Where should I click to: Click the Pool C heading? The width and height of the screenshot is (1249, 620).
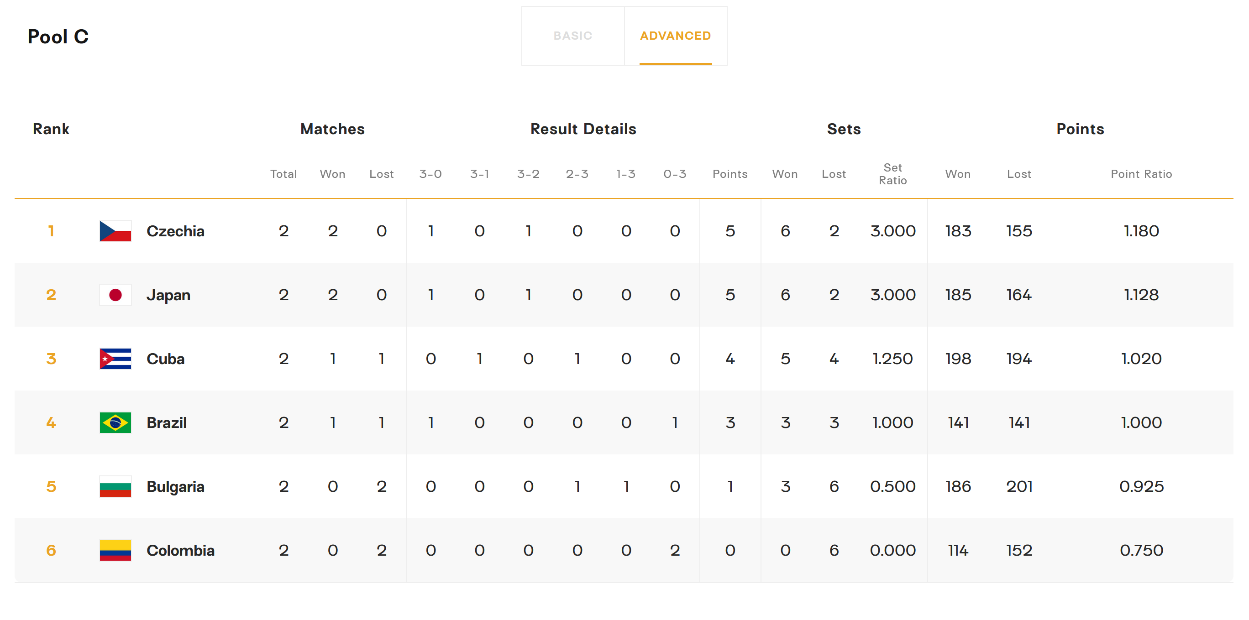[x=58, y=37]
